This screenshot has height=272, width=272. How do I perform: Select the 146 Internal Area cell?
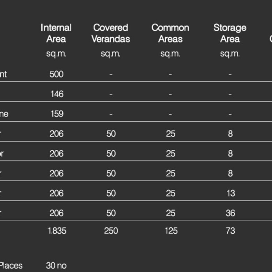coord(56,94)
